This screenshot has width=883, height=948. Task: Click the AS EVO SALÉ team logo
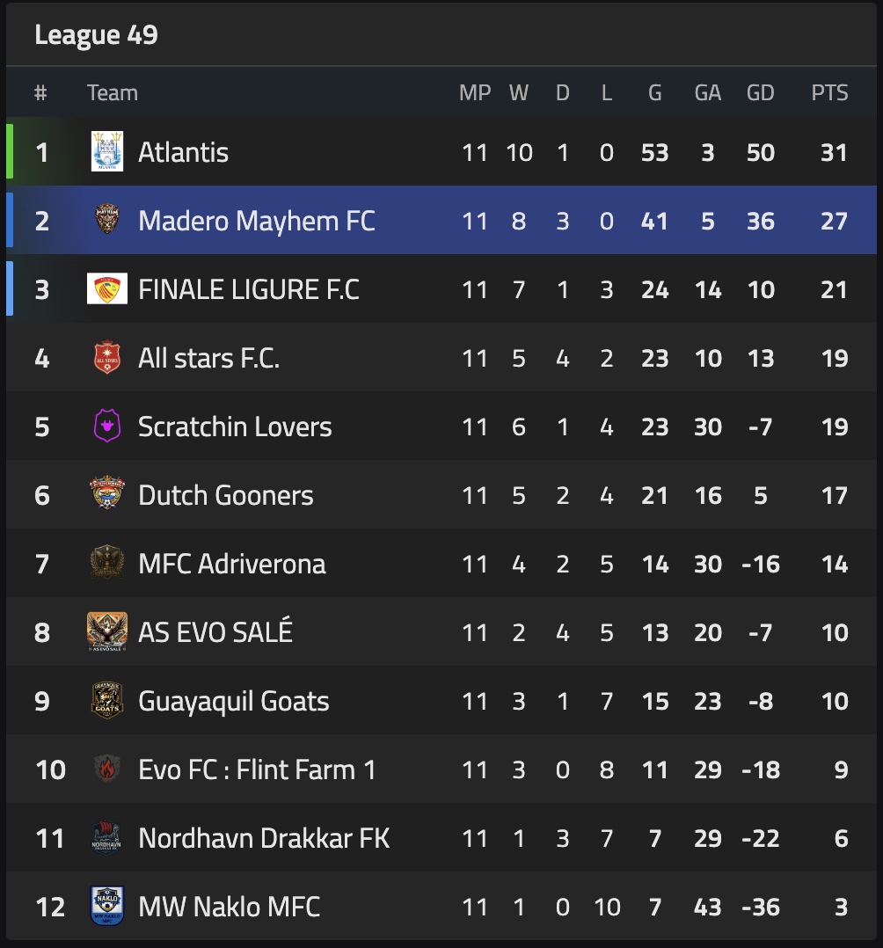point(107,632)
